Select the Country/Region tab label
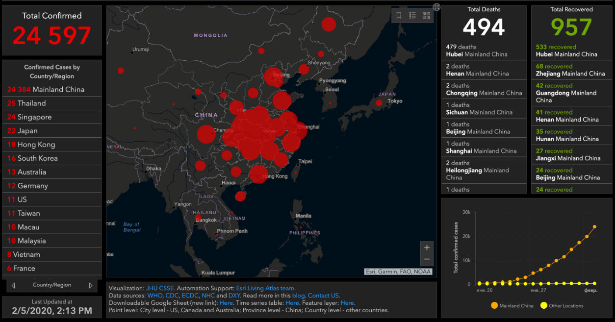Viewport: 615px width, 322px height. point(52,285)
